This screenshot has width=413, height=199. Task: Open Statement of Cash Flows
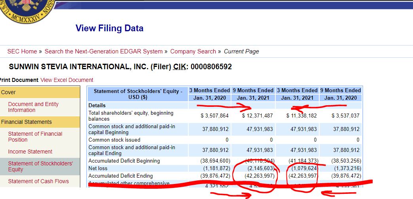click(x=38, y=181)
